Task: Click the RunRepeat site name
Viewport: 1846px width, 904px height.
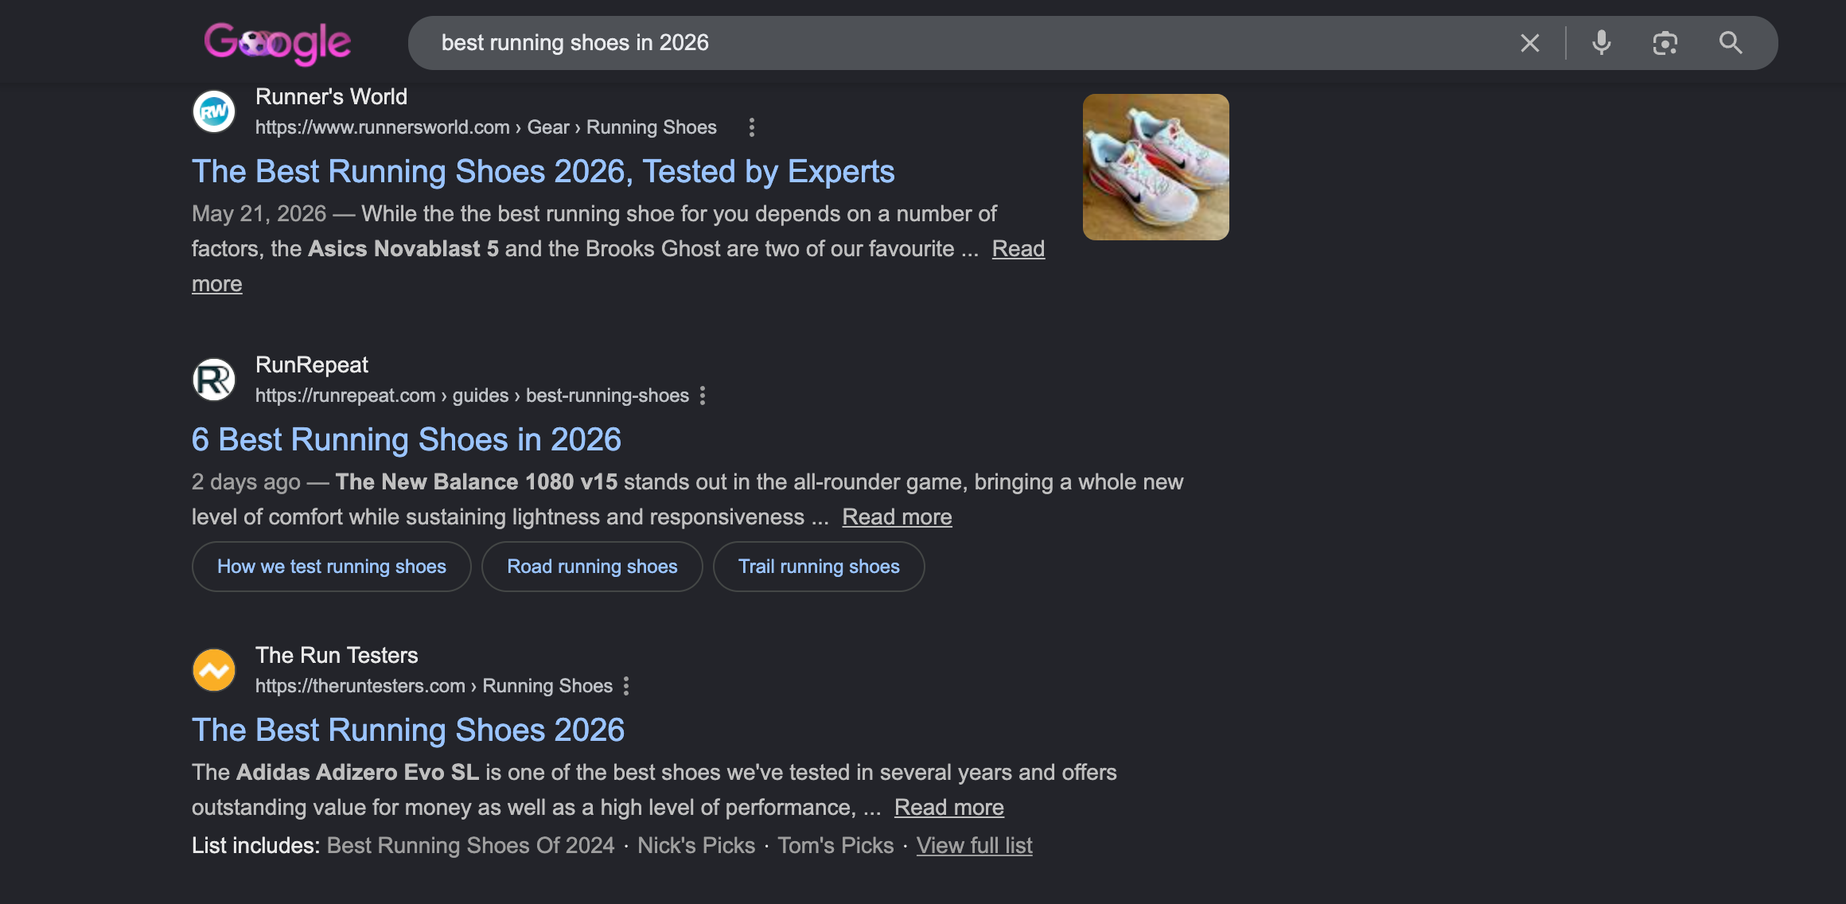Action: point(312,365)
